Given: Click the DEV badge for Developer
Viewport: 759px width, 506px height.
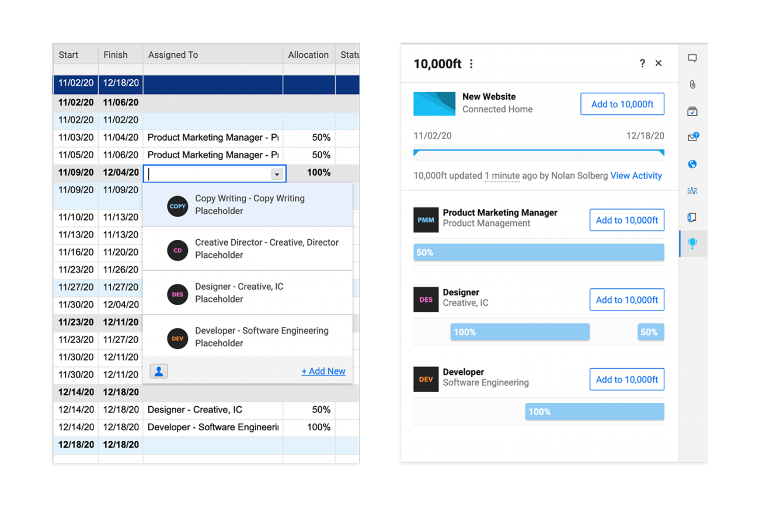Looking at the screenshot, I should click(426, 379).
